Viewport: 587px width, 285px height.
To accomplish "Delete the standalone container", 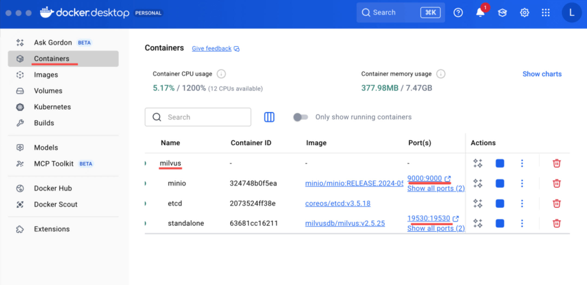I will [x=557, y=223].
